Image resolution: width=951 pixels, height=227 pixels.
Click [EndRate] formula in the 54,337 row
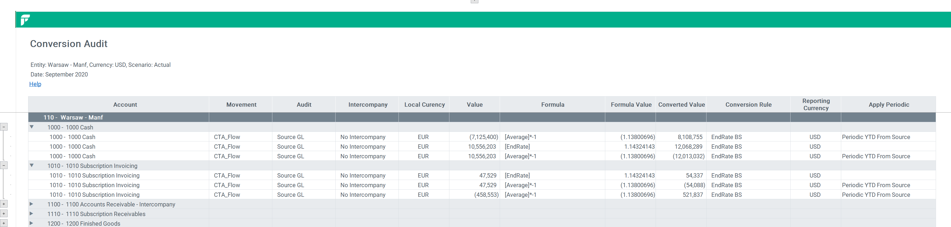tap(517, 175)
